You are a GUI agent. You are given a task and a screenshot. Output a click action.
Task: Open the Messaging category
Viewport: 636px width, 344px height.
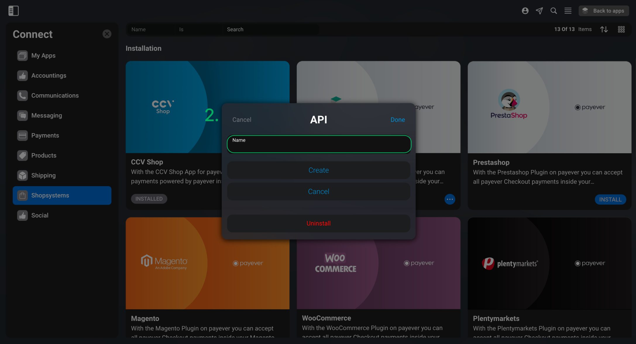click(x=62, y=116)
